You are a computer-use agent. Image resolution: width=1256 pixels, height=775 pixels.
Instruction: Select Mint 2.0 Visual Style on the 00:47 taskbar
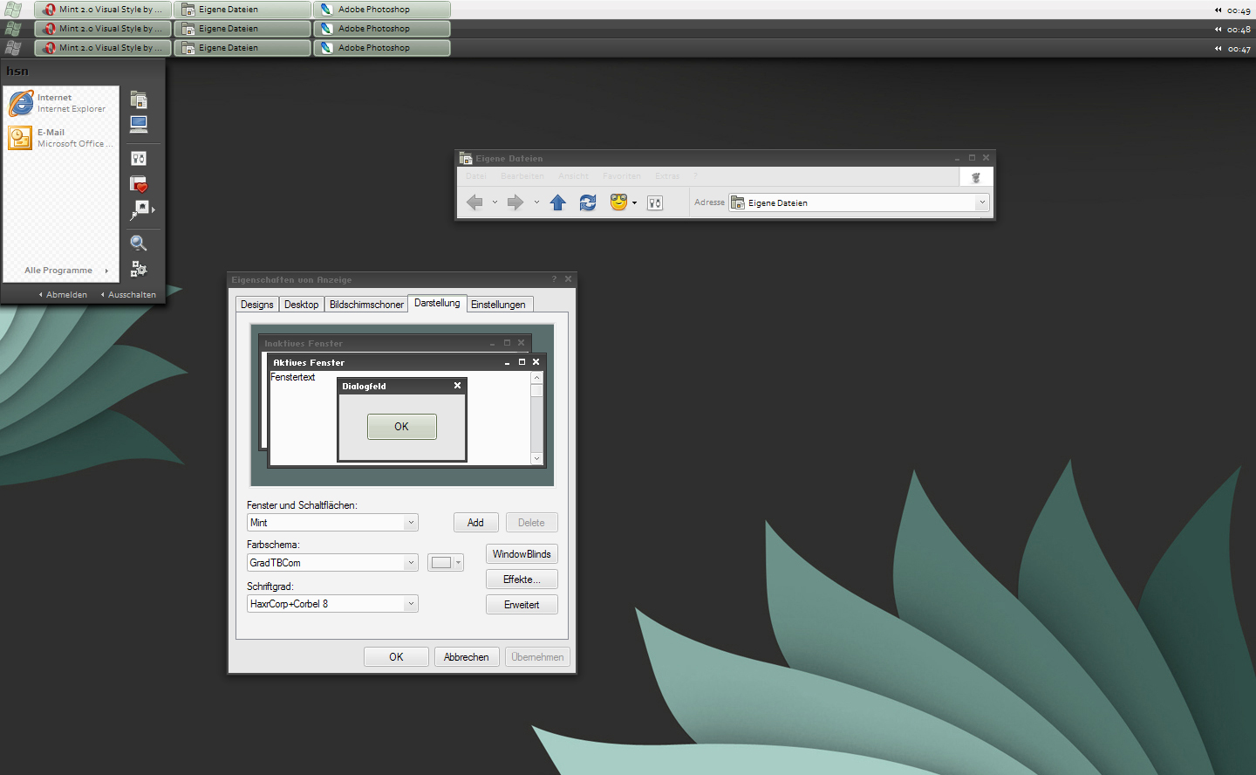point(103,48)
